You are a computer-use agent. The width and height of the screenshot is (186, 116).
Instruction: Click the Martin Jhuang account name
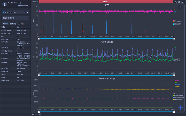coord(14,3)
